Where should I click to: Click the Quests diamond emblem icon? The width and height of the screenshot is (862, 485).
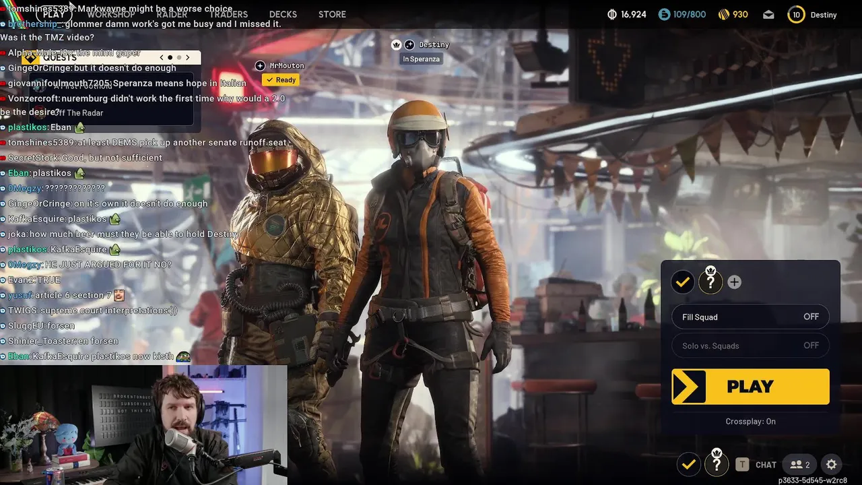tap(29, 57)
